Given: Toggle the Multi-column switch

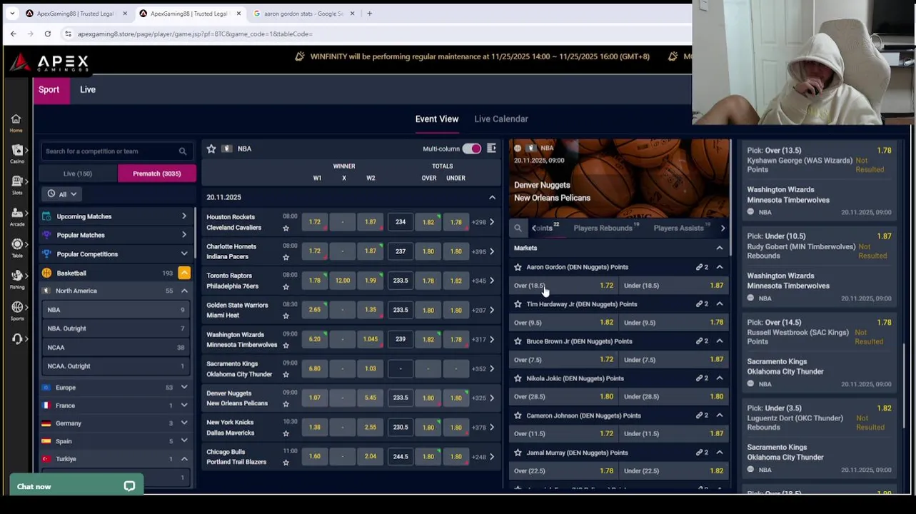Looking at the screenshot, I should tap(472, 148).
